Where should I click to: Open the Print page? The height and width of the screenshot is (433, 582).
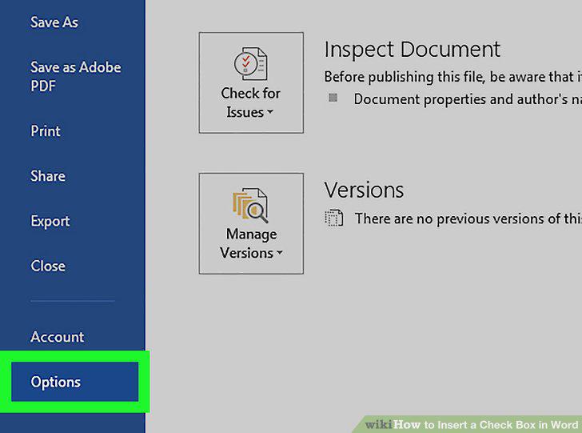[46, 130]
